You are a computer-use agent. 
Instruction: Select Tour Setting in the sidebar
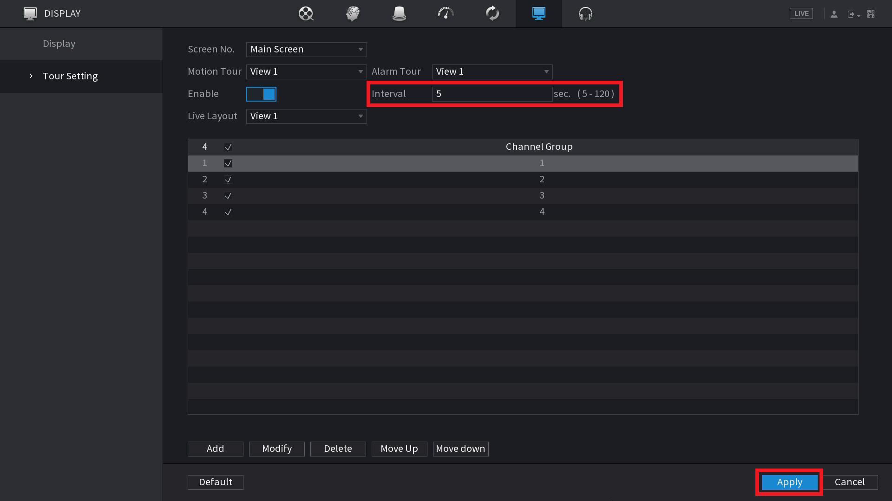pyautogui.click(x=70, y=76)
